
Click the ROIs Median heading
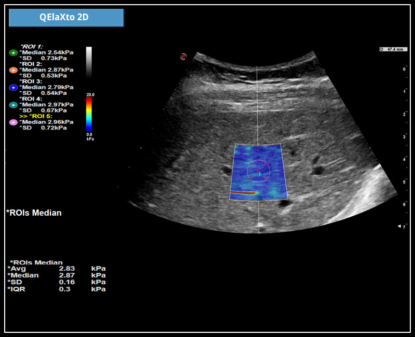pos(34,213)
